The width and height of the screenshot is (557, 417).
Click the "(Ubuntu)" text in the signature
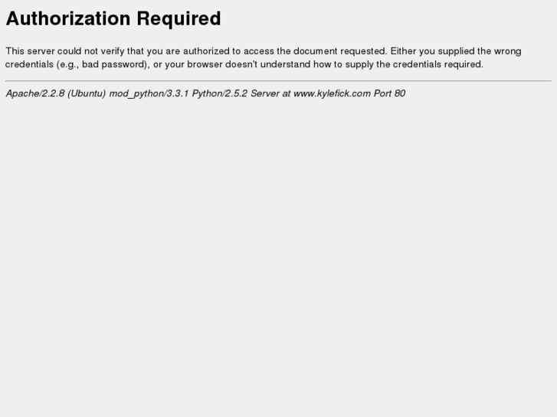[x=87, y=93]
